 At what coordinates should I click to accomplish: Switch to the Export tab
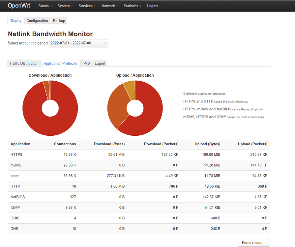coord(100,63)
